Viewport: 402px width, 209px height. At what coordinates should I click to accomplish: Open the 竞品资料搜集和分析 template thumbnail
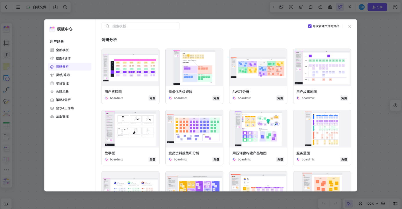point(194,129)
